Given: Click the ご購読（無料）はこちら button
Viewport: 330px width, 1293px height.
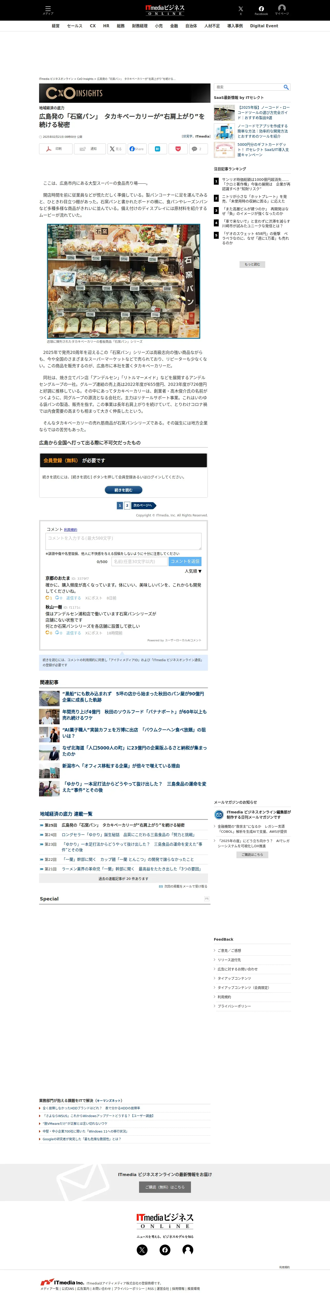Looking at the screenshot, I should point(165,1187).
